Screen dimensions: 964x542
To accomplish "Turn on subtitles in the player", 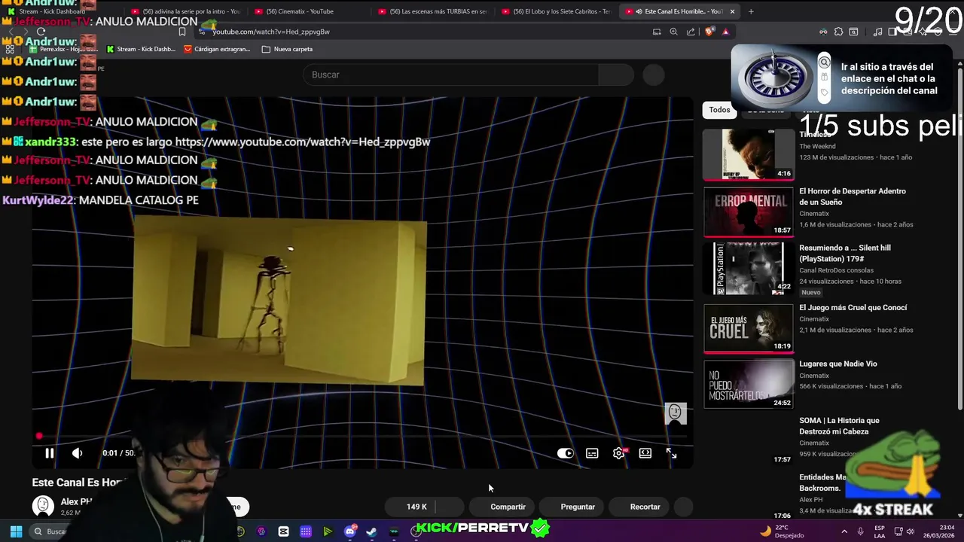I will pyautogui.click(x=592, y=453).
